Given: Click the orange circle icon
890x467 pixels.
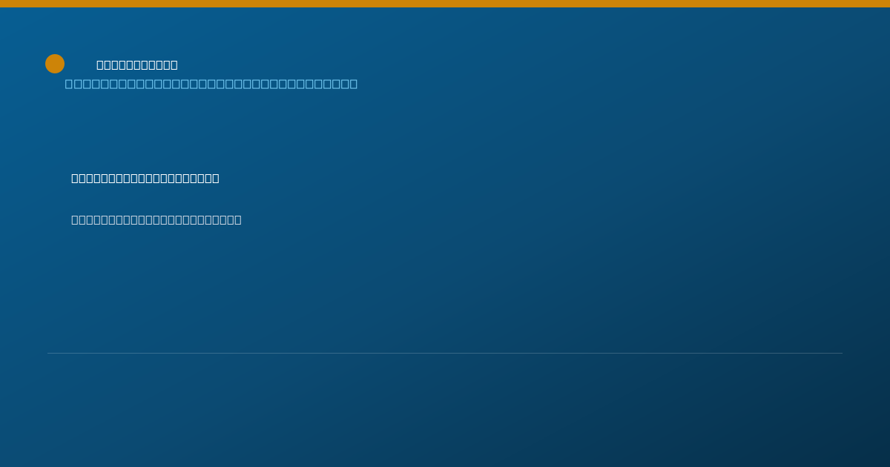Looking at the screenshot, I should pos(55,64).
